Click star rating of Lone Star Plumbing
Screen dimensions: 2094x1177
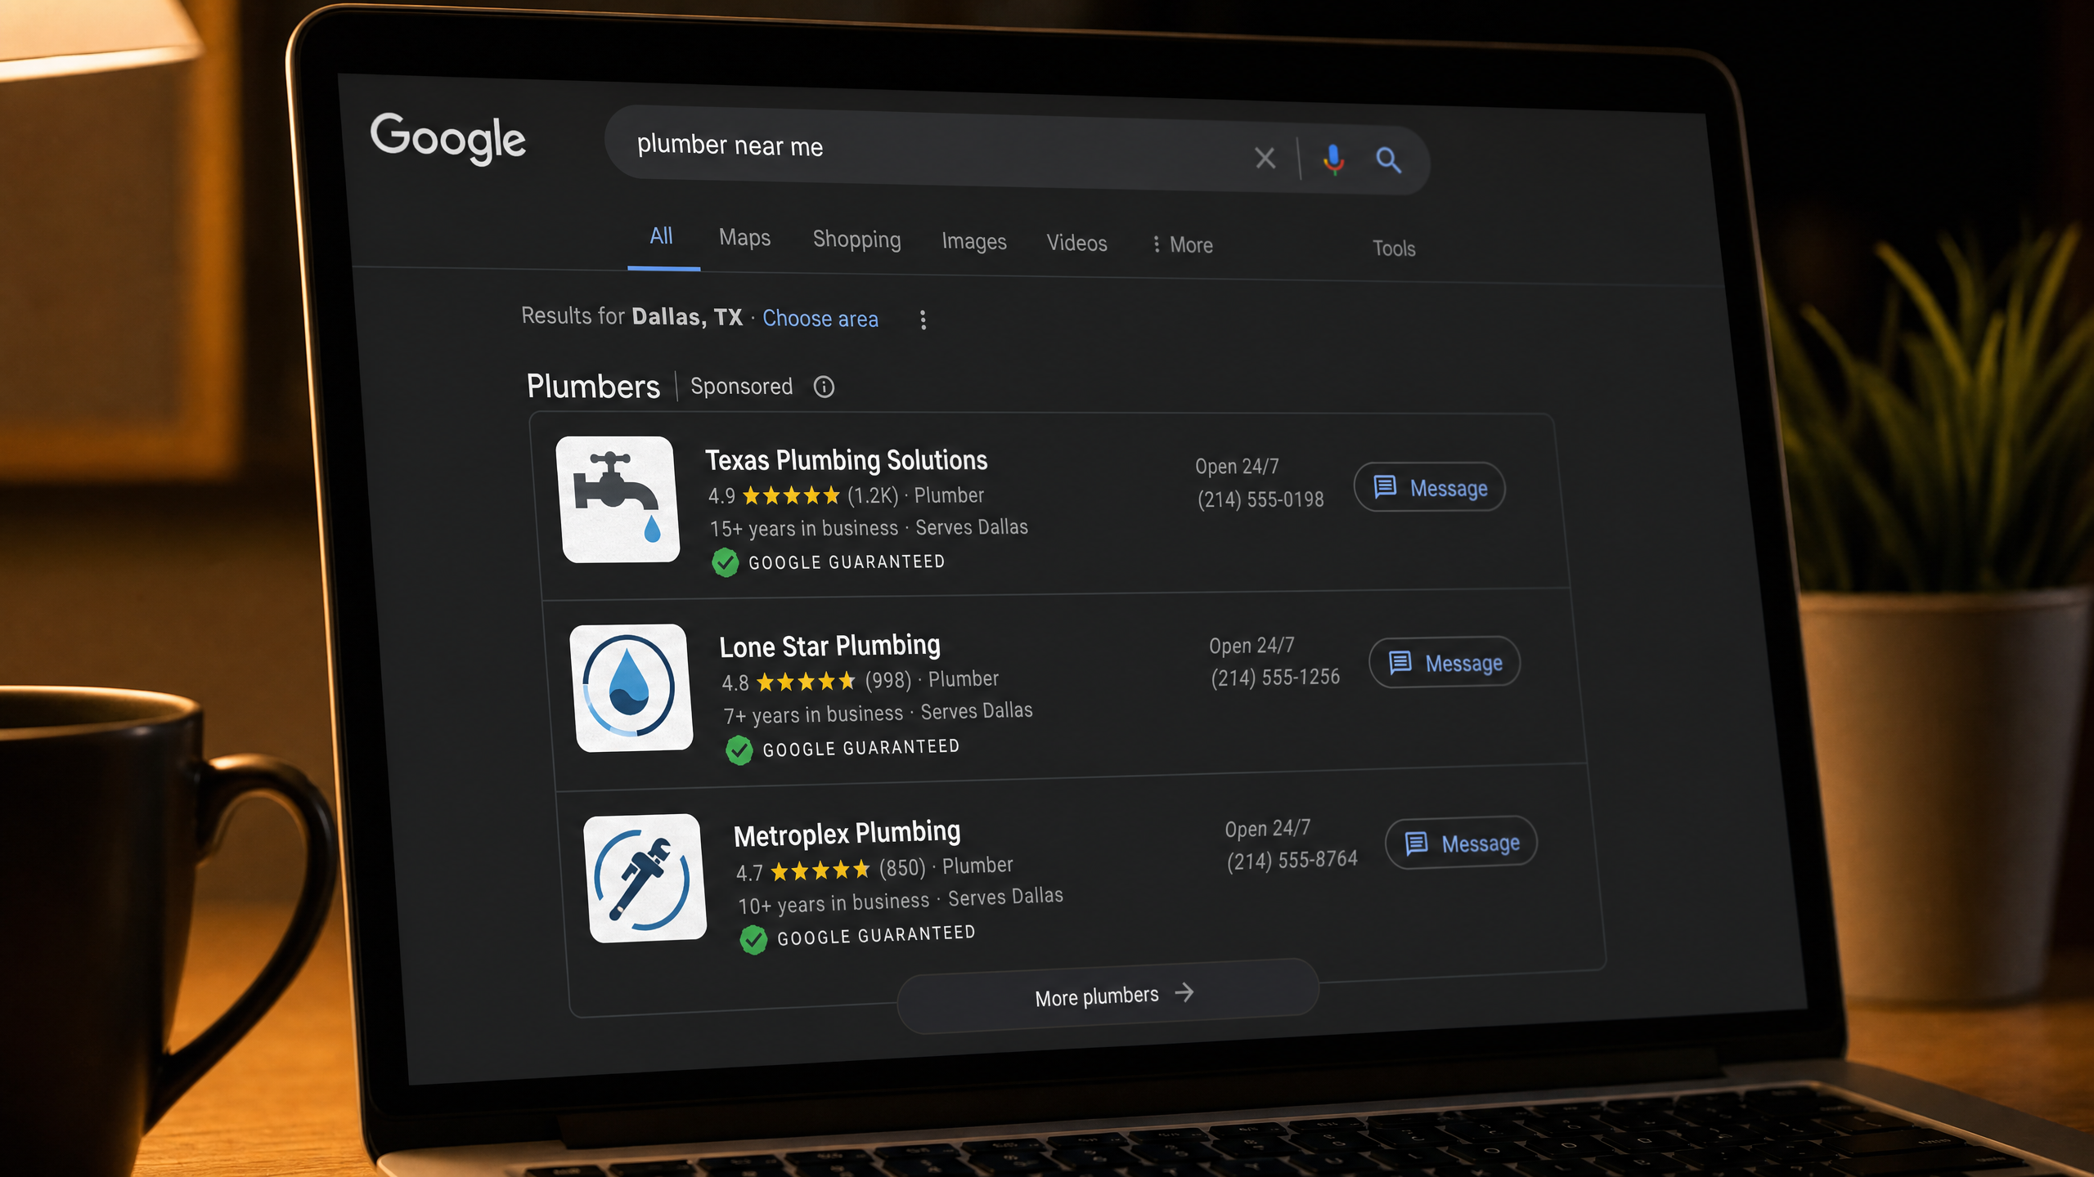pos(805,681)
